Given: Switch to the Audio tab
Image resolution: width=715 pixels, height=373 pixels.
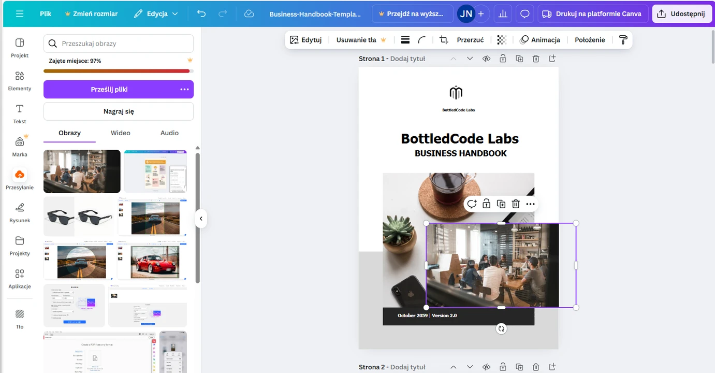Looking at the screenshot, I should (x=169, y=133).
